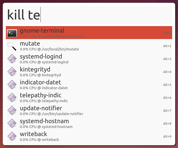Viewport: 178px width, 148px height.
Task: Click the writeback process title
Action: coord(33,134)
